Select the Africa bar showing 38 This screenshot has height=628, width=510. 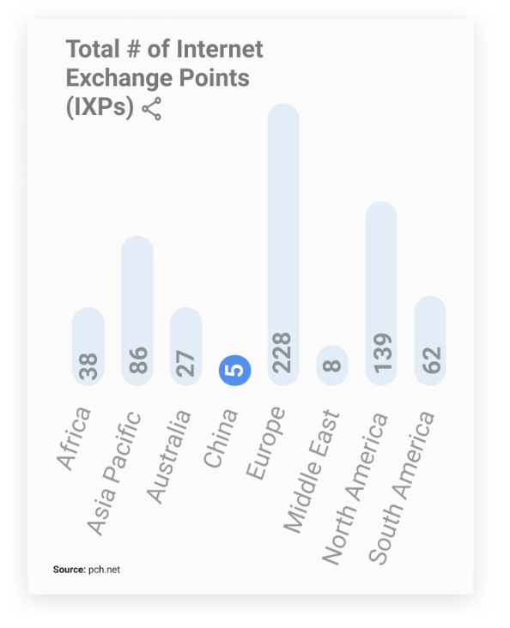(x=88, y=347)
